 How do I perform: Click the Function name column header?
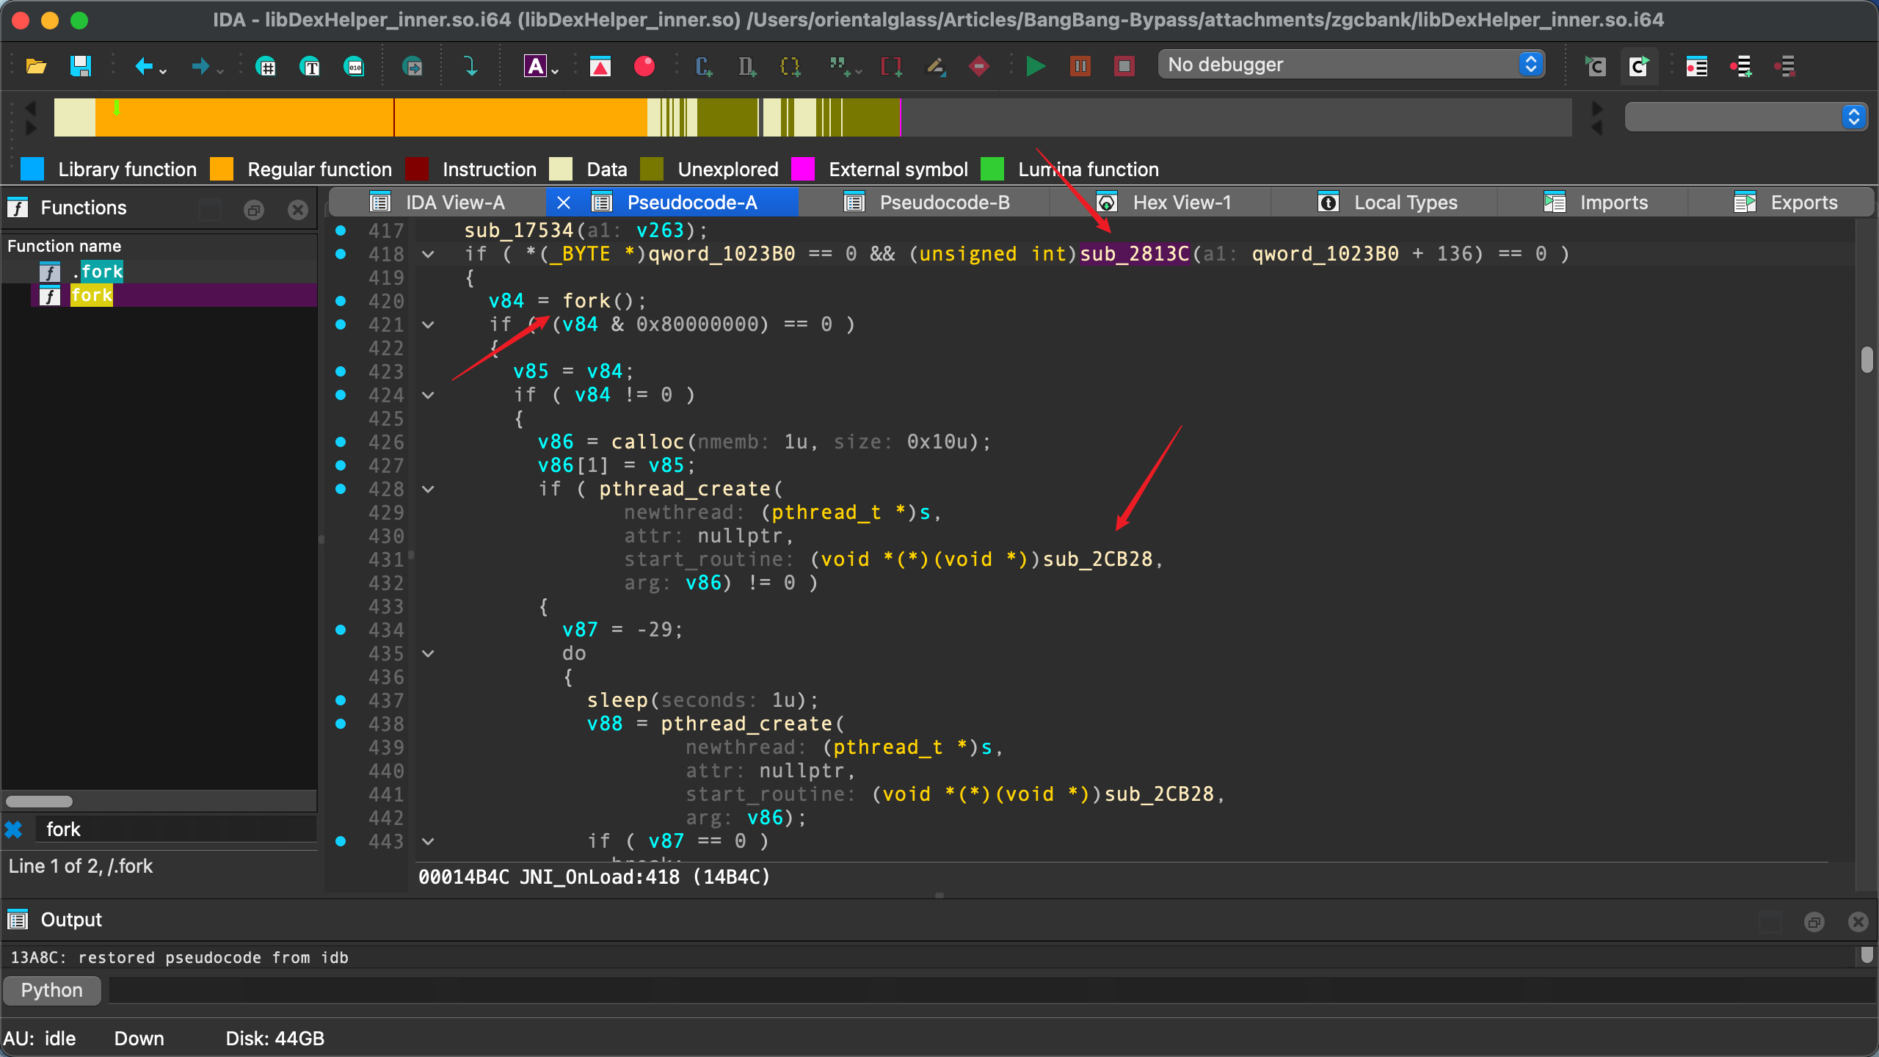pyautogui.click(x=64, y=246)
